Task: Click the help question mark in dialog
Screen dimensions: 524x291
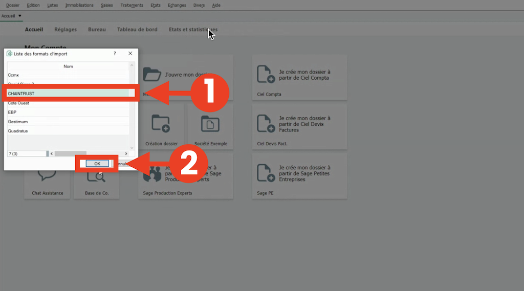Action: [x=115, y=54]
